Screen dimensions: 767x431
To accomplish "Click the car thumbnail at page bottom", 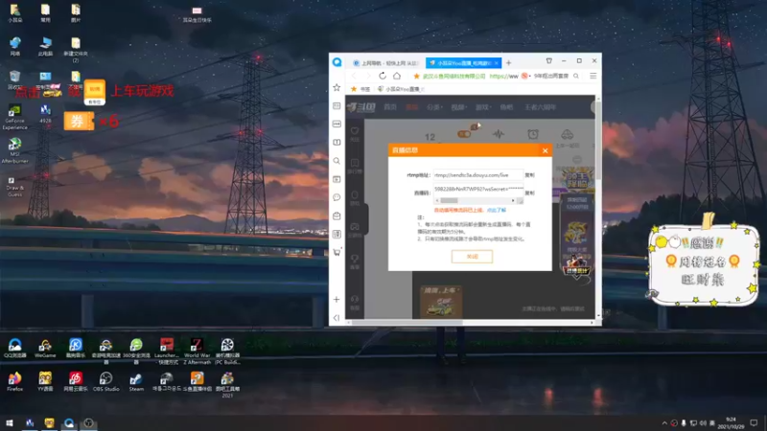I will tap(441, 302).
